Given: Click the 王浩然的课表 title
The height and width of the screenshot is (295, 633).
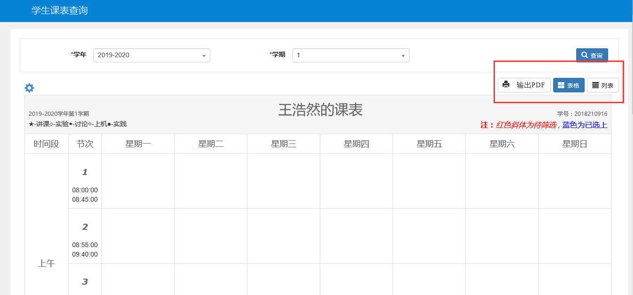Looking at the screenshot, I should coord(320,110).
